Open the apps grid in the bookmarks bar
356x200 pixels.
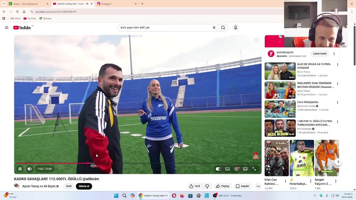click(x=4, y=18)
